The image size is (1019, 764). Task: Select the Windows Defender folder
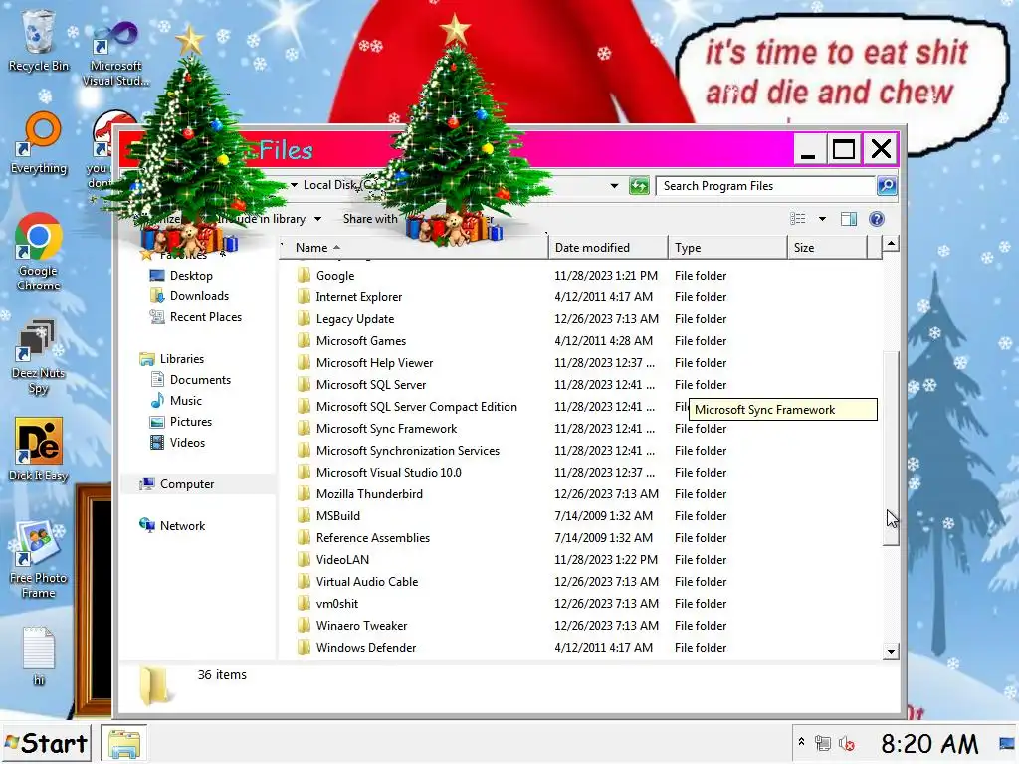(x=366, y=647)
